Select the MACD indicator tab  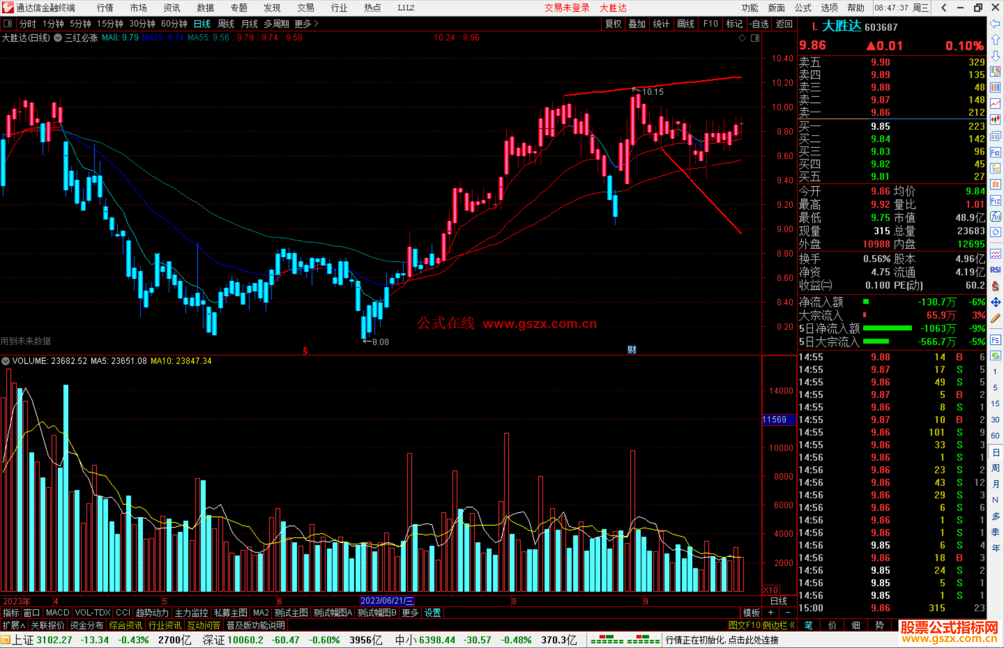coord(57,613)
